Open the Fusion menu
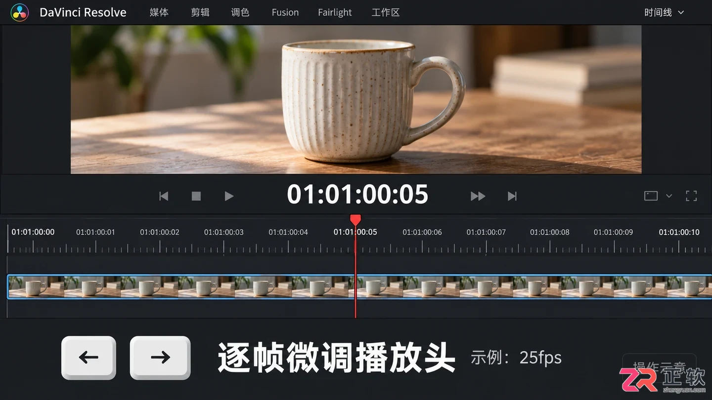Image resolution: width=712 pixels, height=400 pixels. coord(285,12)
